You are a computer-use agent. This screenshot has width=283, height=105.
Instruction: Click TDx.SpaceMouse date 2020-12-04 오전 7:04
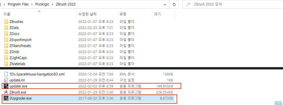(x=96, y=74)
